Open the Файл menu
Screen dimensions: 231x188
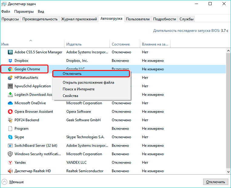point(5,12)
